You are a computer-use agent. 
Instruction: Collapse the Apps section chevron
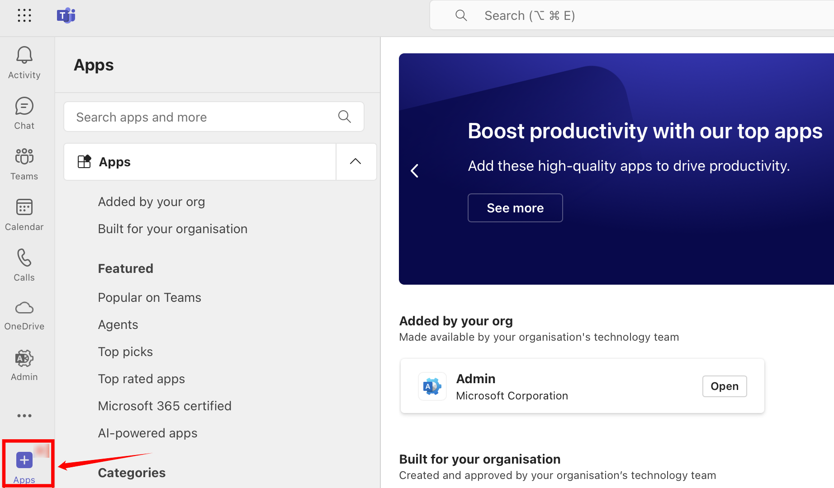(355, 162)
